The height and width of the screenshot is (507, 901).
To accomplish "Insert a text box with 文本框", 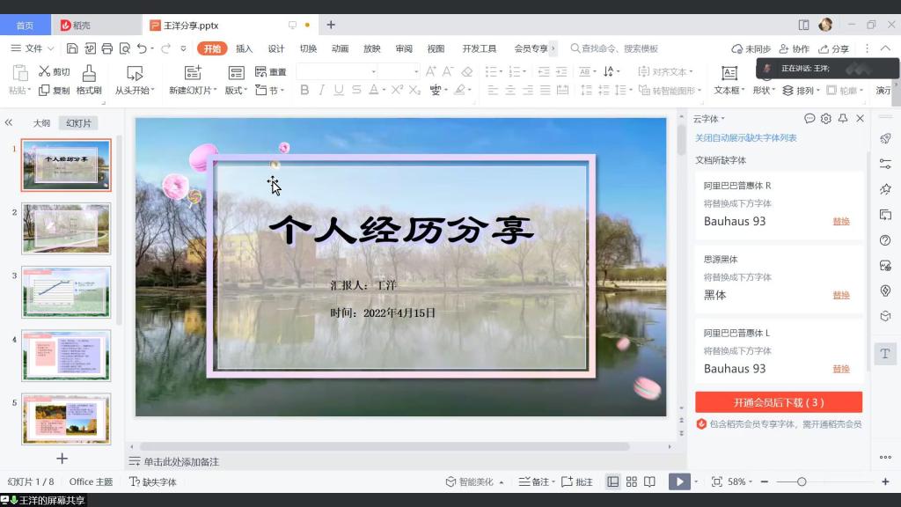I will [728, 79].
